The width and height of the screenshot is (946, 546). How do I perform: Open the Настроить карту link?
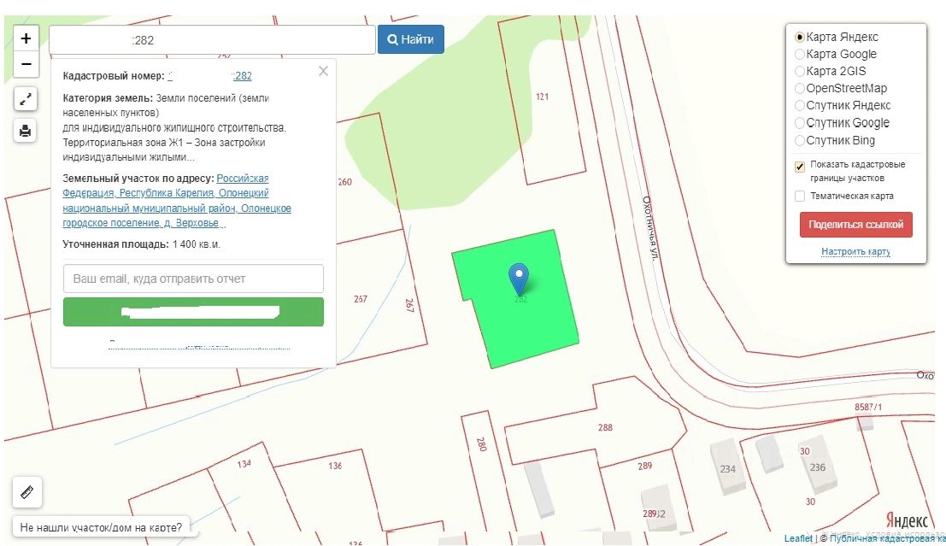(856, 251)
